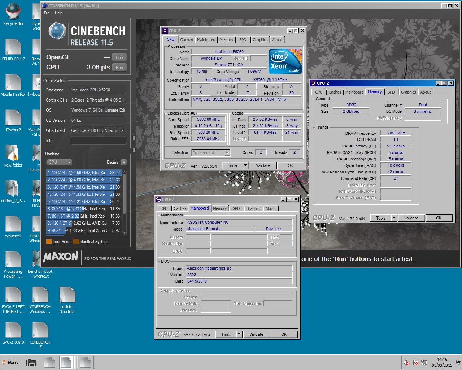This screenshot has width=462, height=370.
Task: Click the MAXON logo
Action: (61, 257)
